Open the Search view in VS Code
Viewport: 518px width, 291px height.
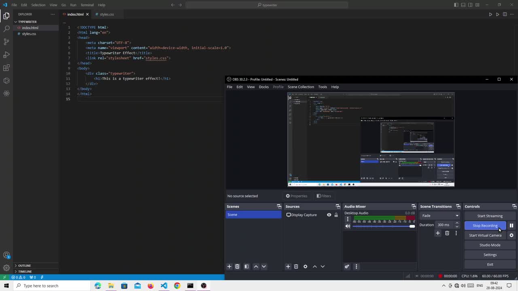click(6, 29)
